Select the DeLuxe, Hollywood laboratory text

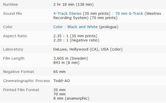pyautogui.click(x=88, y=49)
